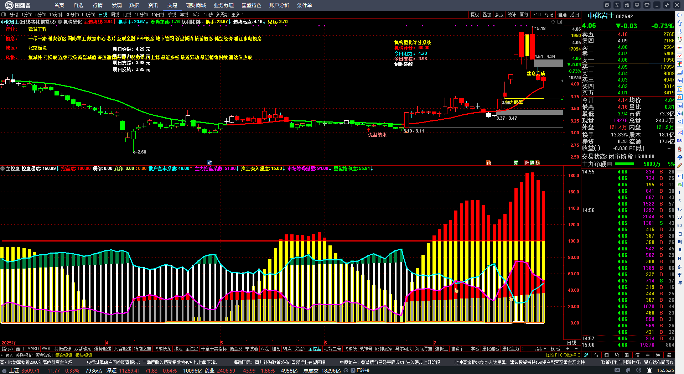Expand the 更多 periods dropdown
Screen dimensions: 684x374
(237, 15)
